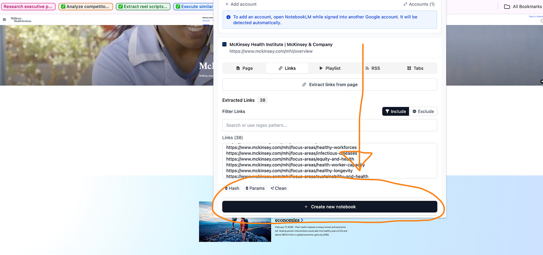Viewport: 543px width, 255px height.
Task: Click the Filter Links label
Action: point(233,111)
